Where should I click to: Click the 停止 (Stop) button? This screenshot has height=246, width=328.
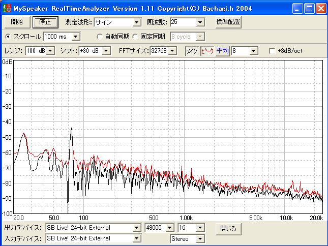tap(45, 22)
